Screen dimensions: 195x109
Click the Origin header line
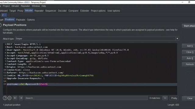click(x=34, y=67)
